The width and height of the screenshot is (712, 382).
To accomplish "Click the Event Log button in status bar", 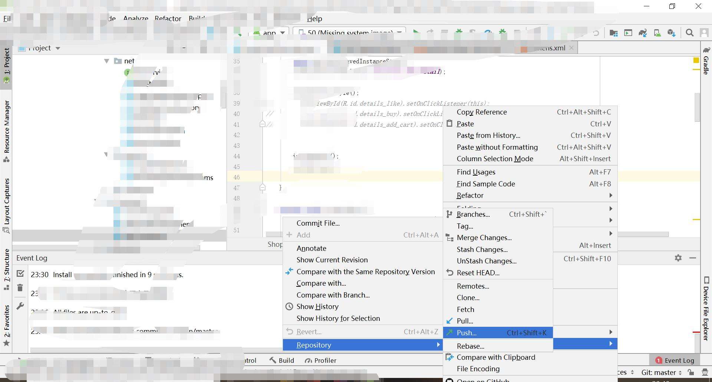I will pyautogui.click(x=675, y=360).
